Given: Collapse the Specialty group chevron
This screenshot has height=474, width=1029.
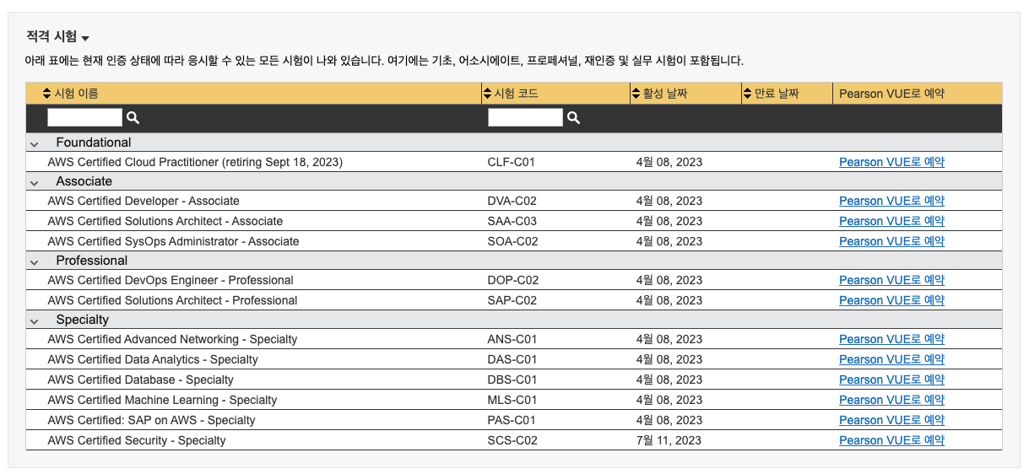Looking at the screenshot, I should point(35,321).
